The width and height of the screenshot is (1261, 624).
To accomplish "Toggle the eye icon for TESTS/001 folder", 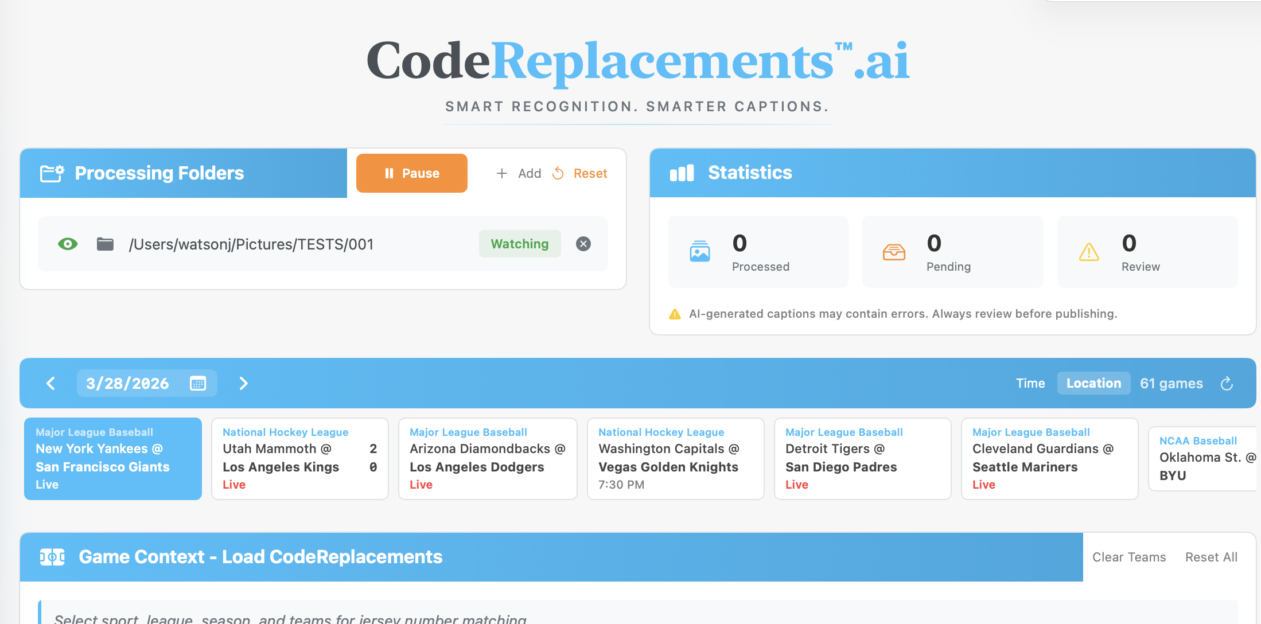I will tap(68, 244).
